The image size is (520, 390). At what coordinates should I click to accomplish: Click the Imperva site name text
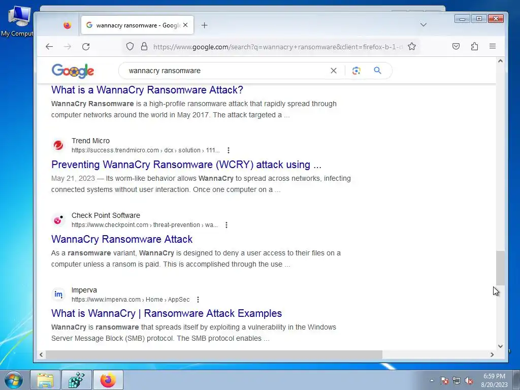coord(84,290)
